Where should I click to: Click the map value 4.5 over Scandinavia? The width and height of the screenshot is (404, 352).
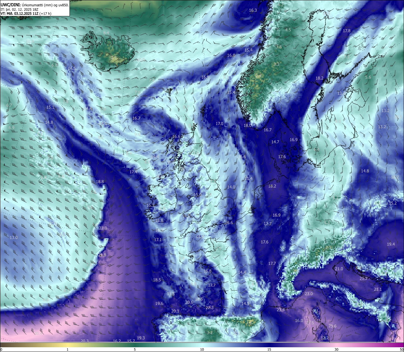tap(288, 30)
